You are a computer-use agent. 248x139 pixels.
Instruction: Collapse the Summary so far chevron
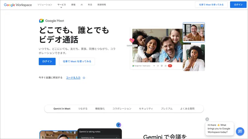(x=117, y=137)
